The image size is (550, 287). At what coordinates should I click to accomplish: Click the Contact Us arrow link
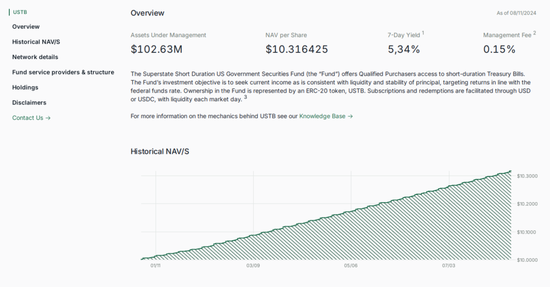click(31, 118)
